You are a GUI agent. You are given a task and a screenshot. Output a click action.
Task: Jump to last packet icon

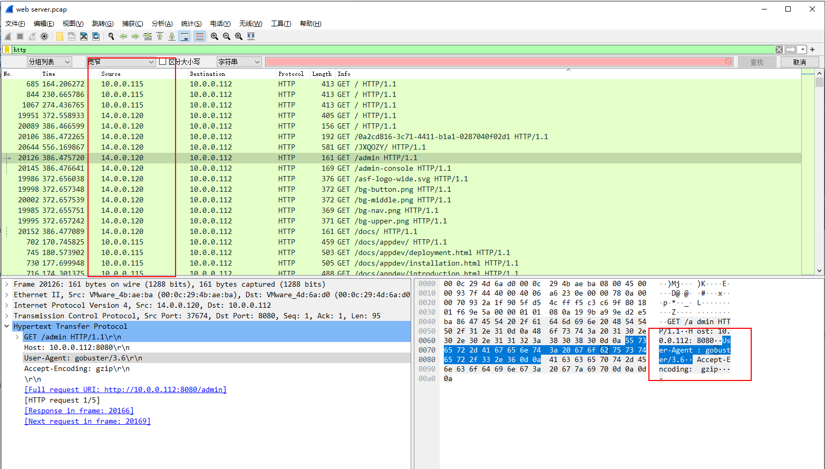click(172, 36)
